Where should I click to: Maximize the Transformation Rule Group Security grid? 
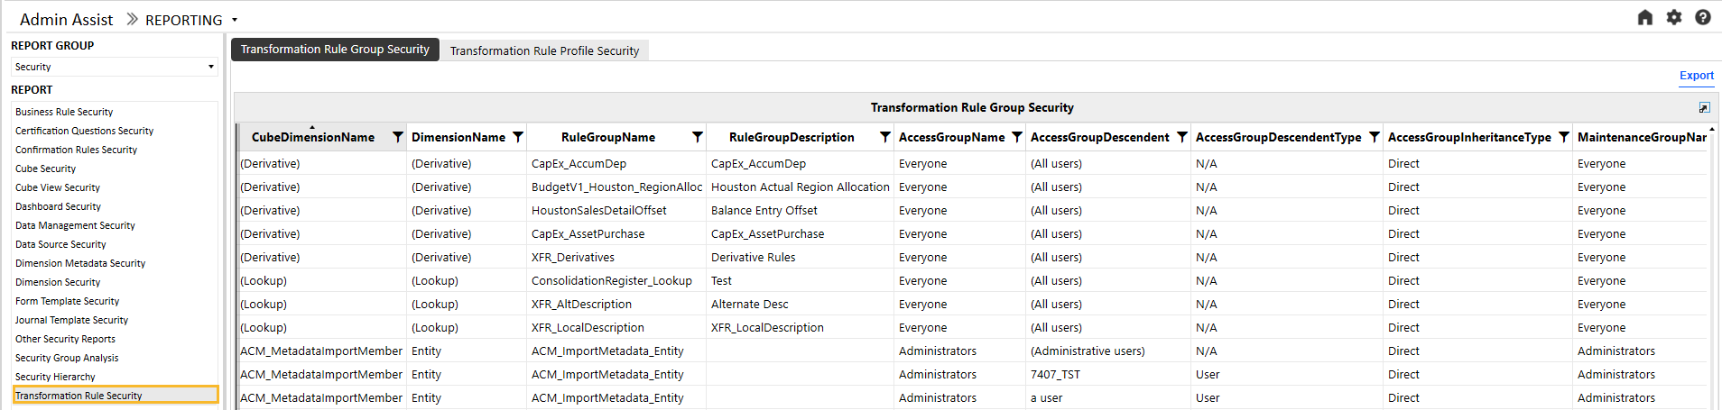1704,108
